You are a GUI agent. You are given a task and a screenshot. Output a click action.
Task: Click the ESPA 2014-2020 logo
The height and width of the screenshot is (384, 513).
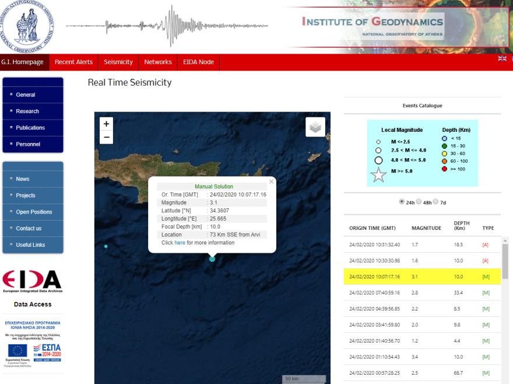[x=47, y=352]
